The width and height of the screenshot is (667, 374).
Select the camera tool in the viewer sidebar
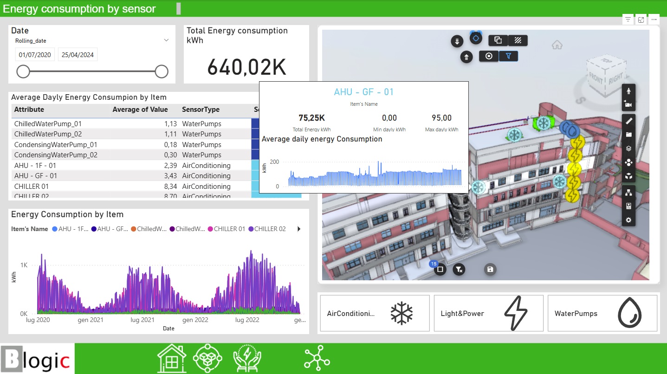click(628, 104)
